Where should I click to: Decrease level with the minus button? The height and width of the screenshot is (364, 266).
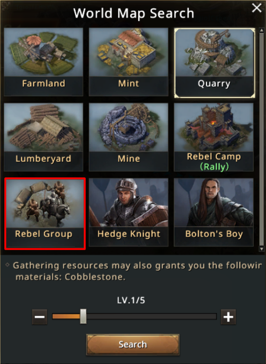pyautogui.click(x=40, y=317)
